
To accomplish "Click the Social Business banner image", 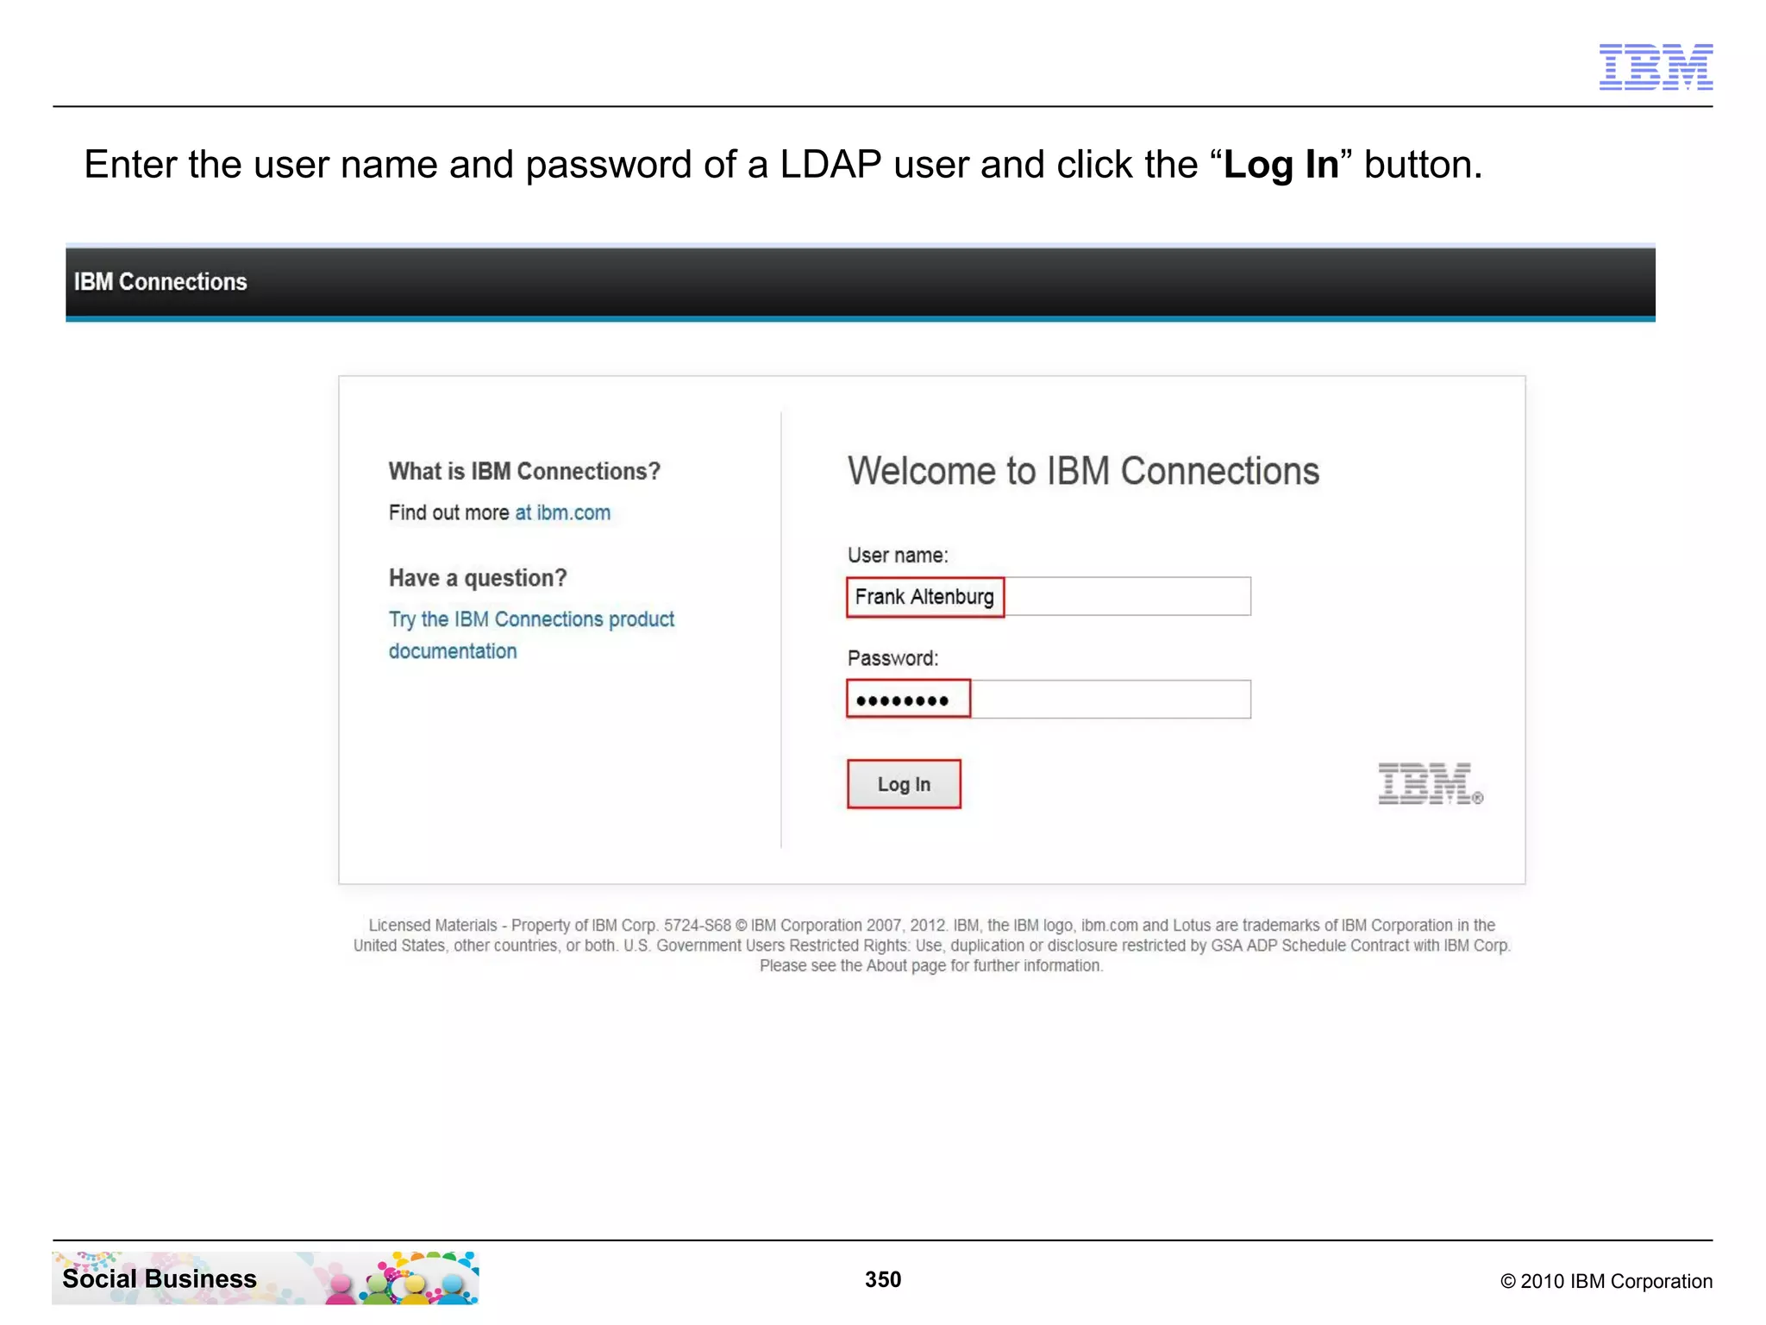I will click(266, 1278).
